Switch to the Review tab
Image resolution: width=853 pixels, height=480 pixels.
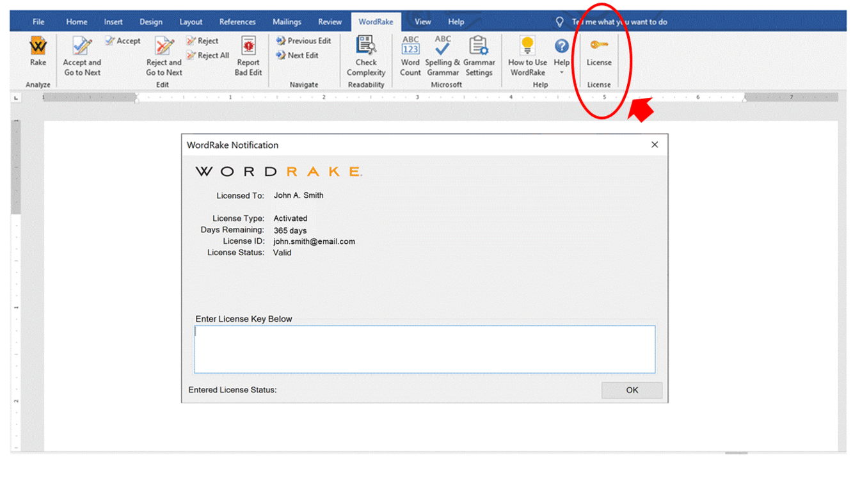pos(330,22)
